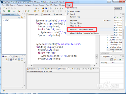Toggle link-with-editor in Image Preview panel

point(7,59)
